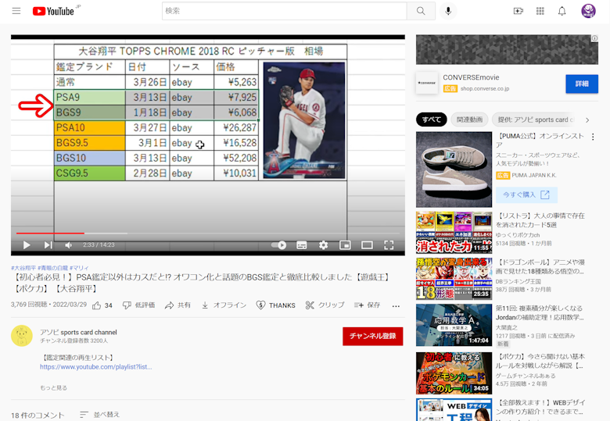Start voice search with microphone
The image size is (610, 421).
pyautogui.click(x=448, y=11)
